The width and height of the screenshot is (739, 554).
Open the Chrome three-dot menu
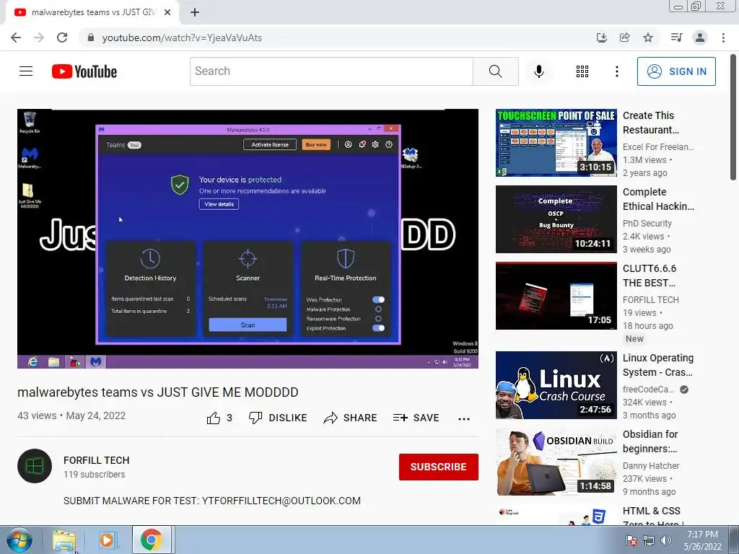pyautogui.click(x=723, y=38)
